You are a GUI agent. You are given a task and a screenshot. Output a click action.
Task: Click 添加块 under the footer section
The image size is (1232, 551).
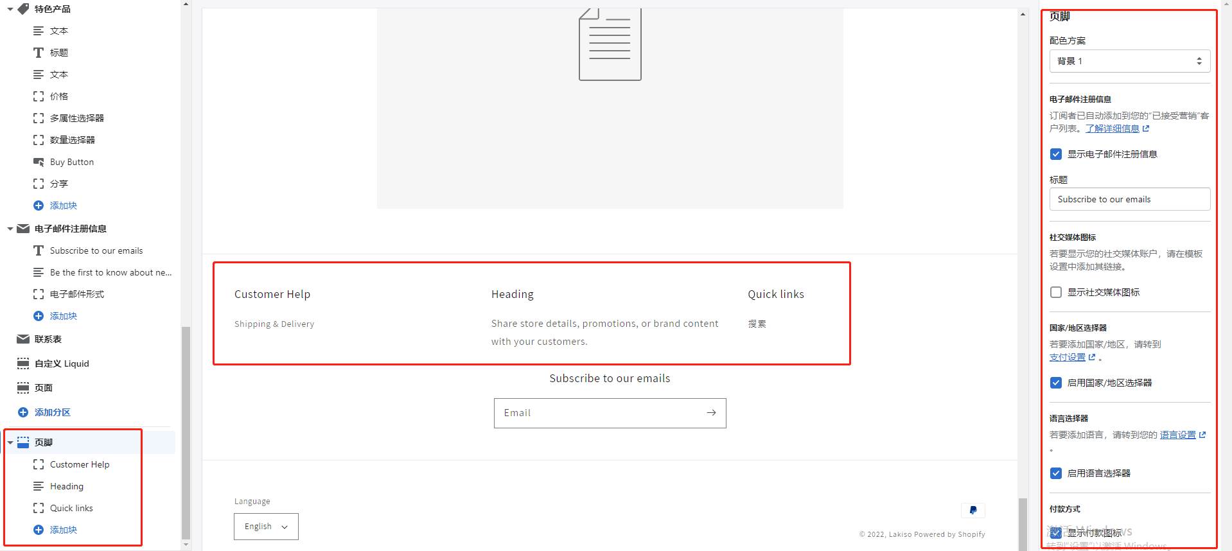(63, 530)
